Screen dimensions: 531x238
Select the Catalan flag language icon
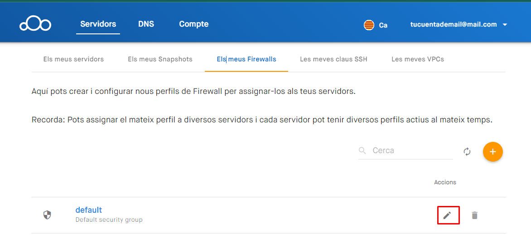pos(369,25)
